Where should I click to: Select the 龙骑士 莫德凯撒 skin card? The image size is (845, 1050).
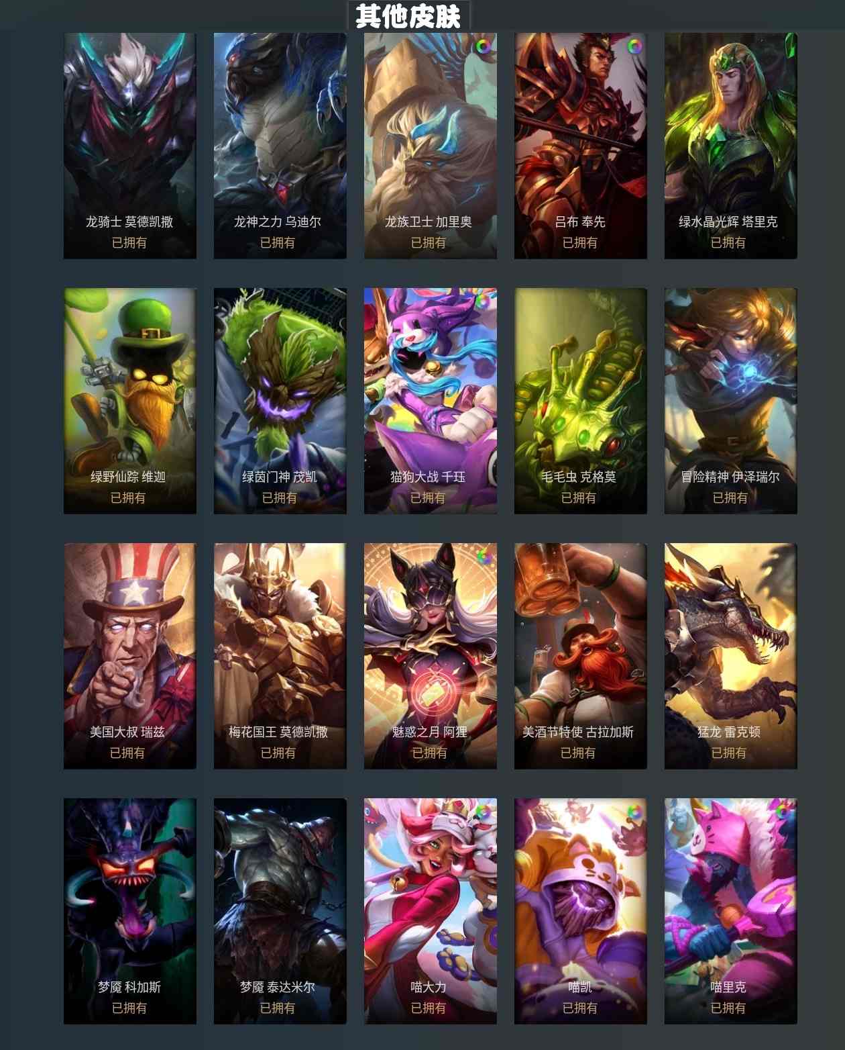point(130,146)
